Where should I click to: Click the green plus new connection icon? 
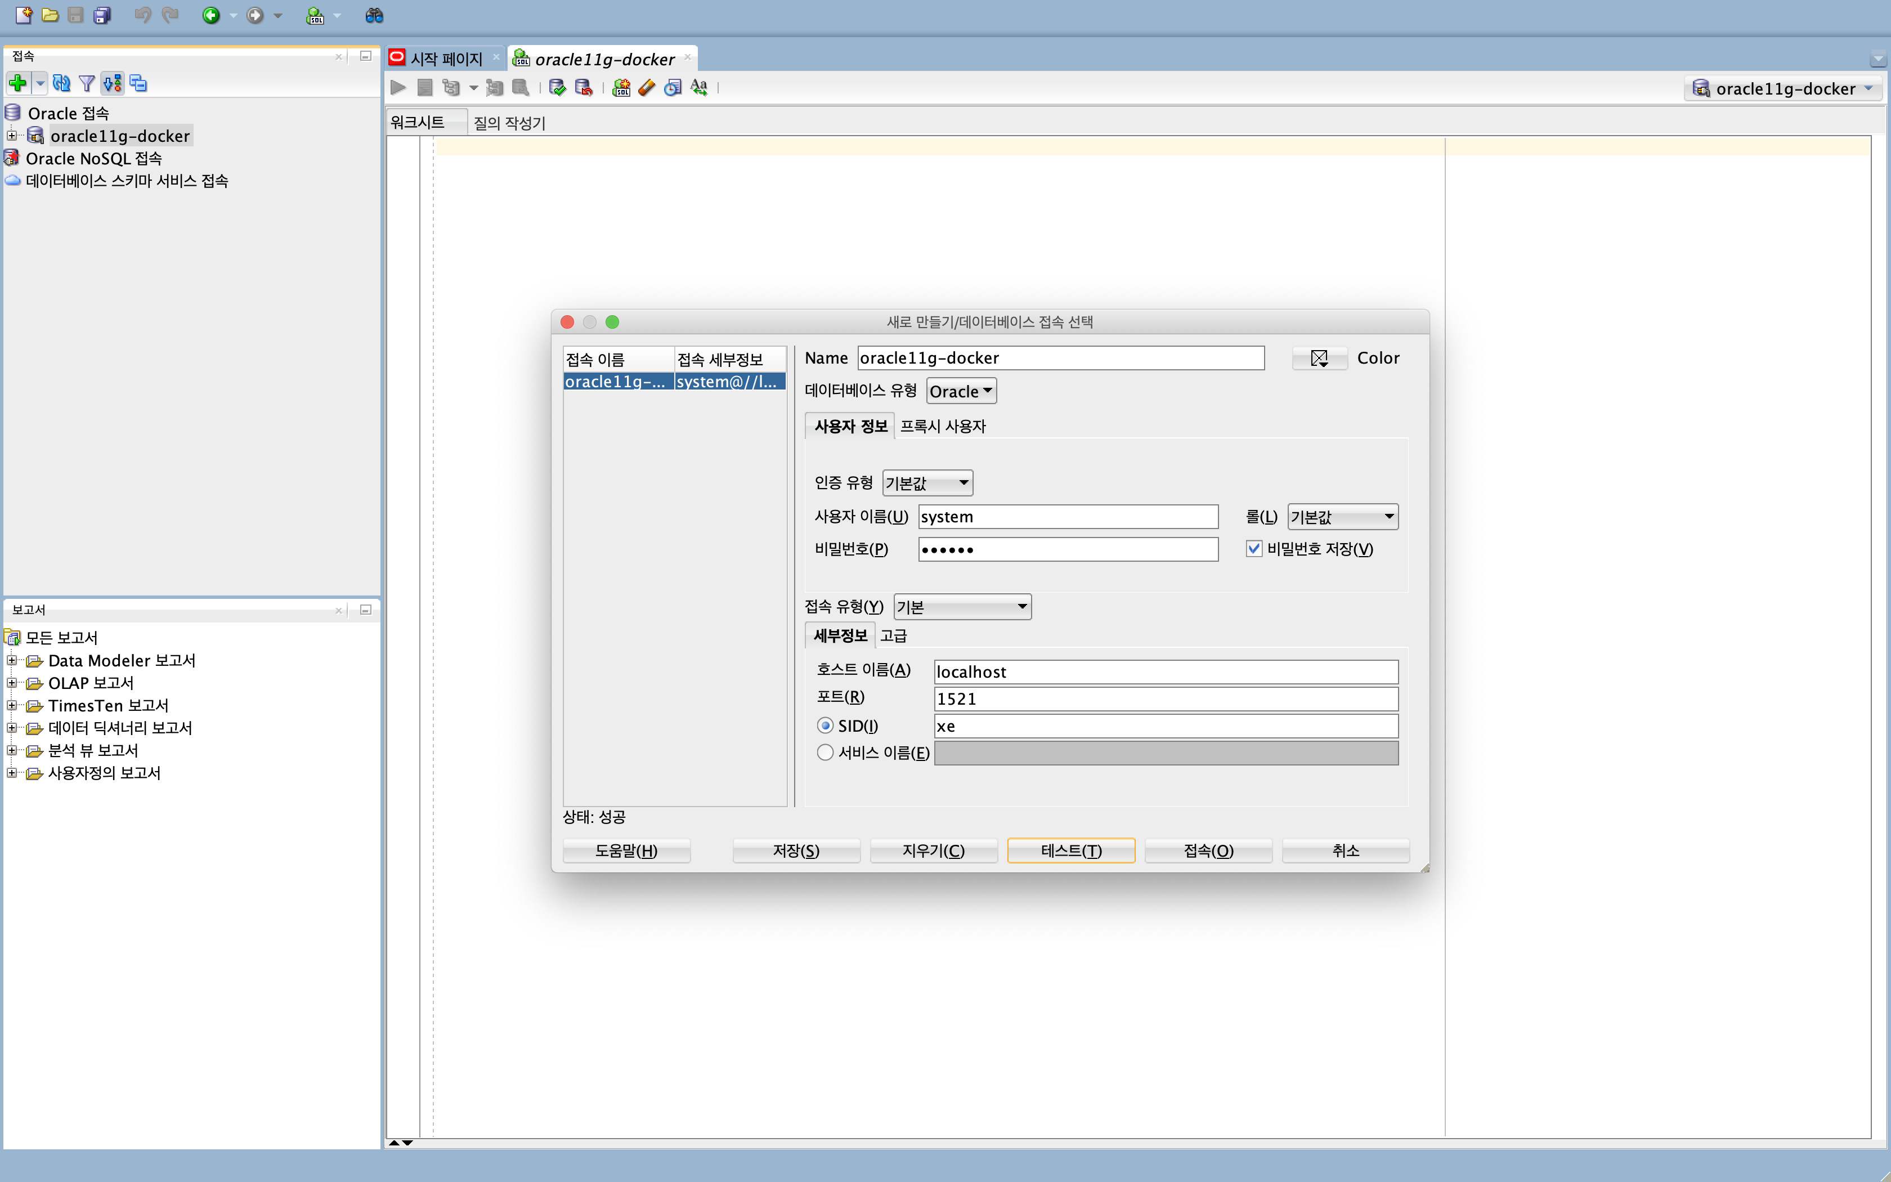17,83
